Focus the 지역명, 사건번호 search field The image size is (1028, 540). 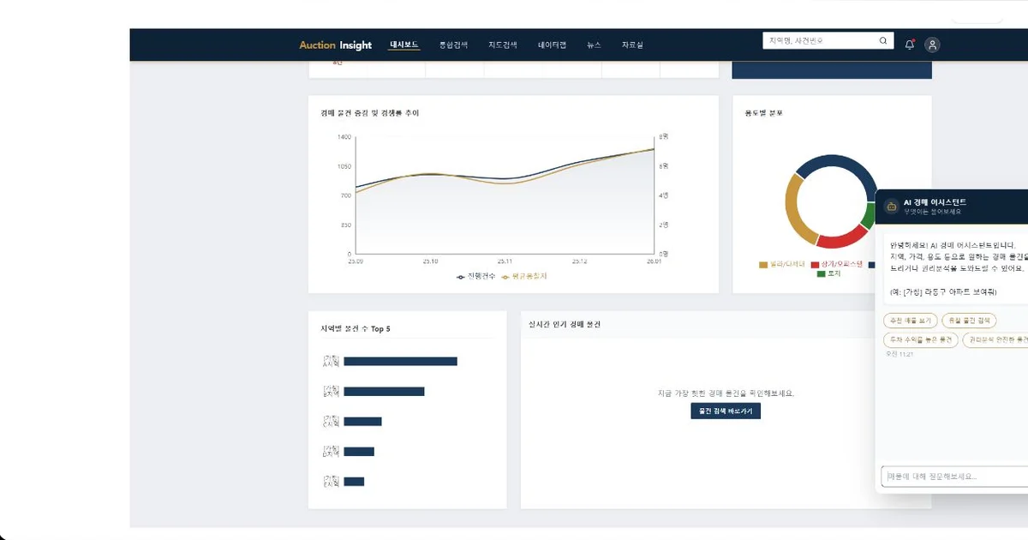coord(820,40)
